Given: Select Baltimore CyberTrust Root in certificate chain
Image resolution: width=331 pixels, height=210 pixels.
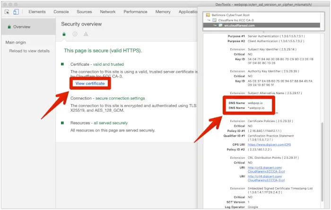Looking at the screenshot, I should click(231, 15).
